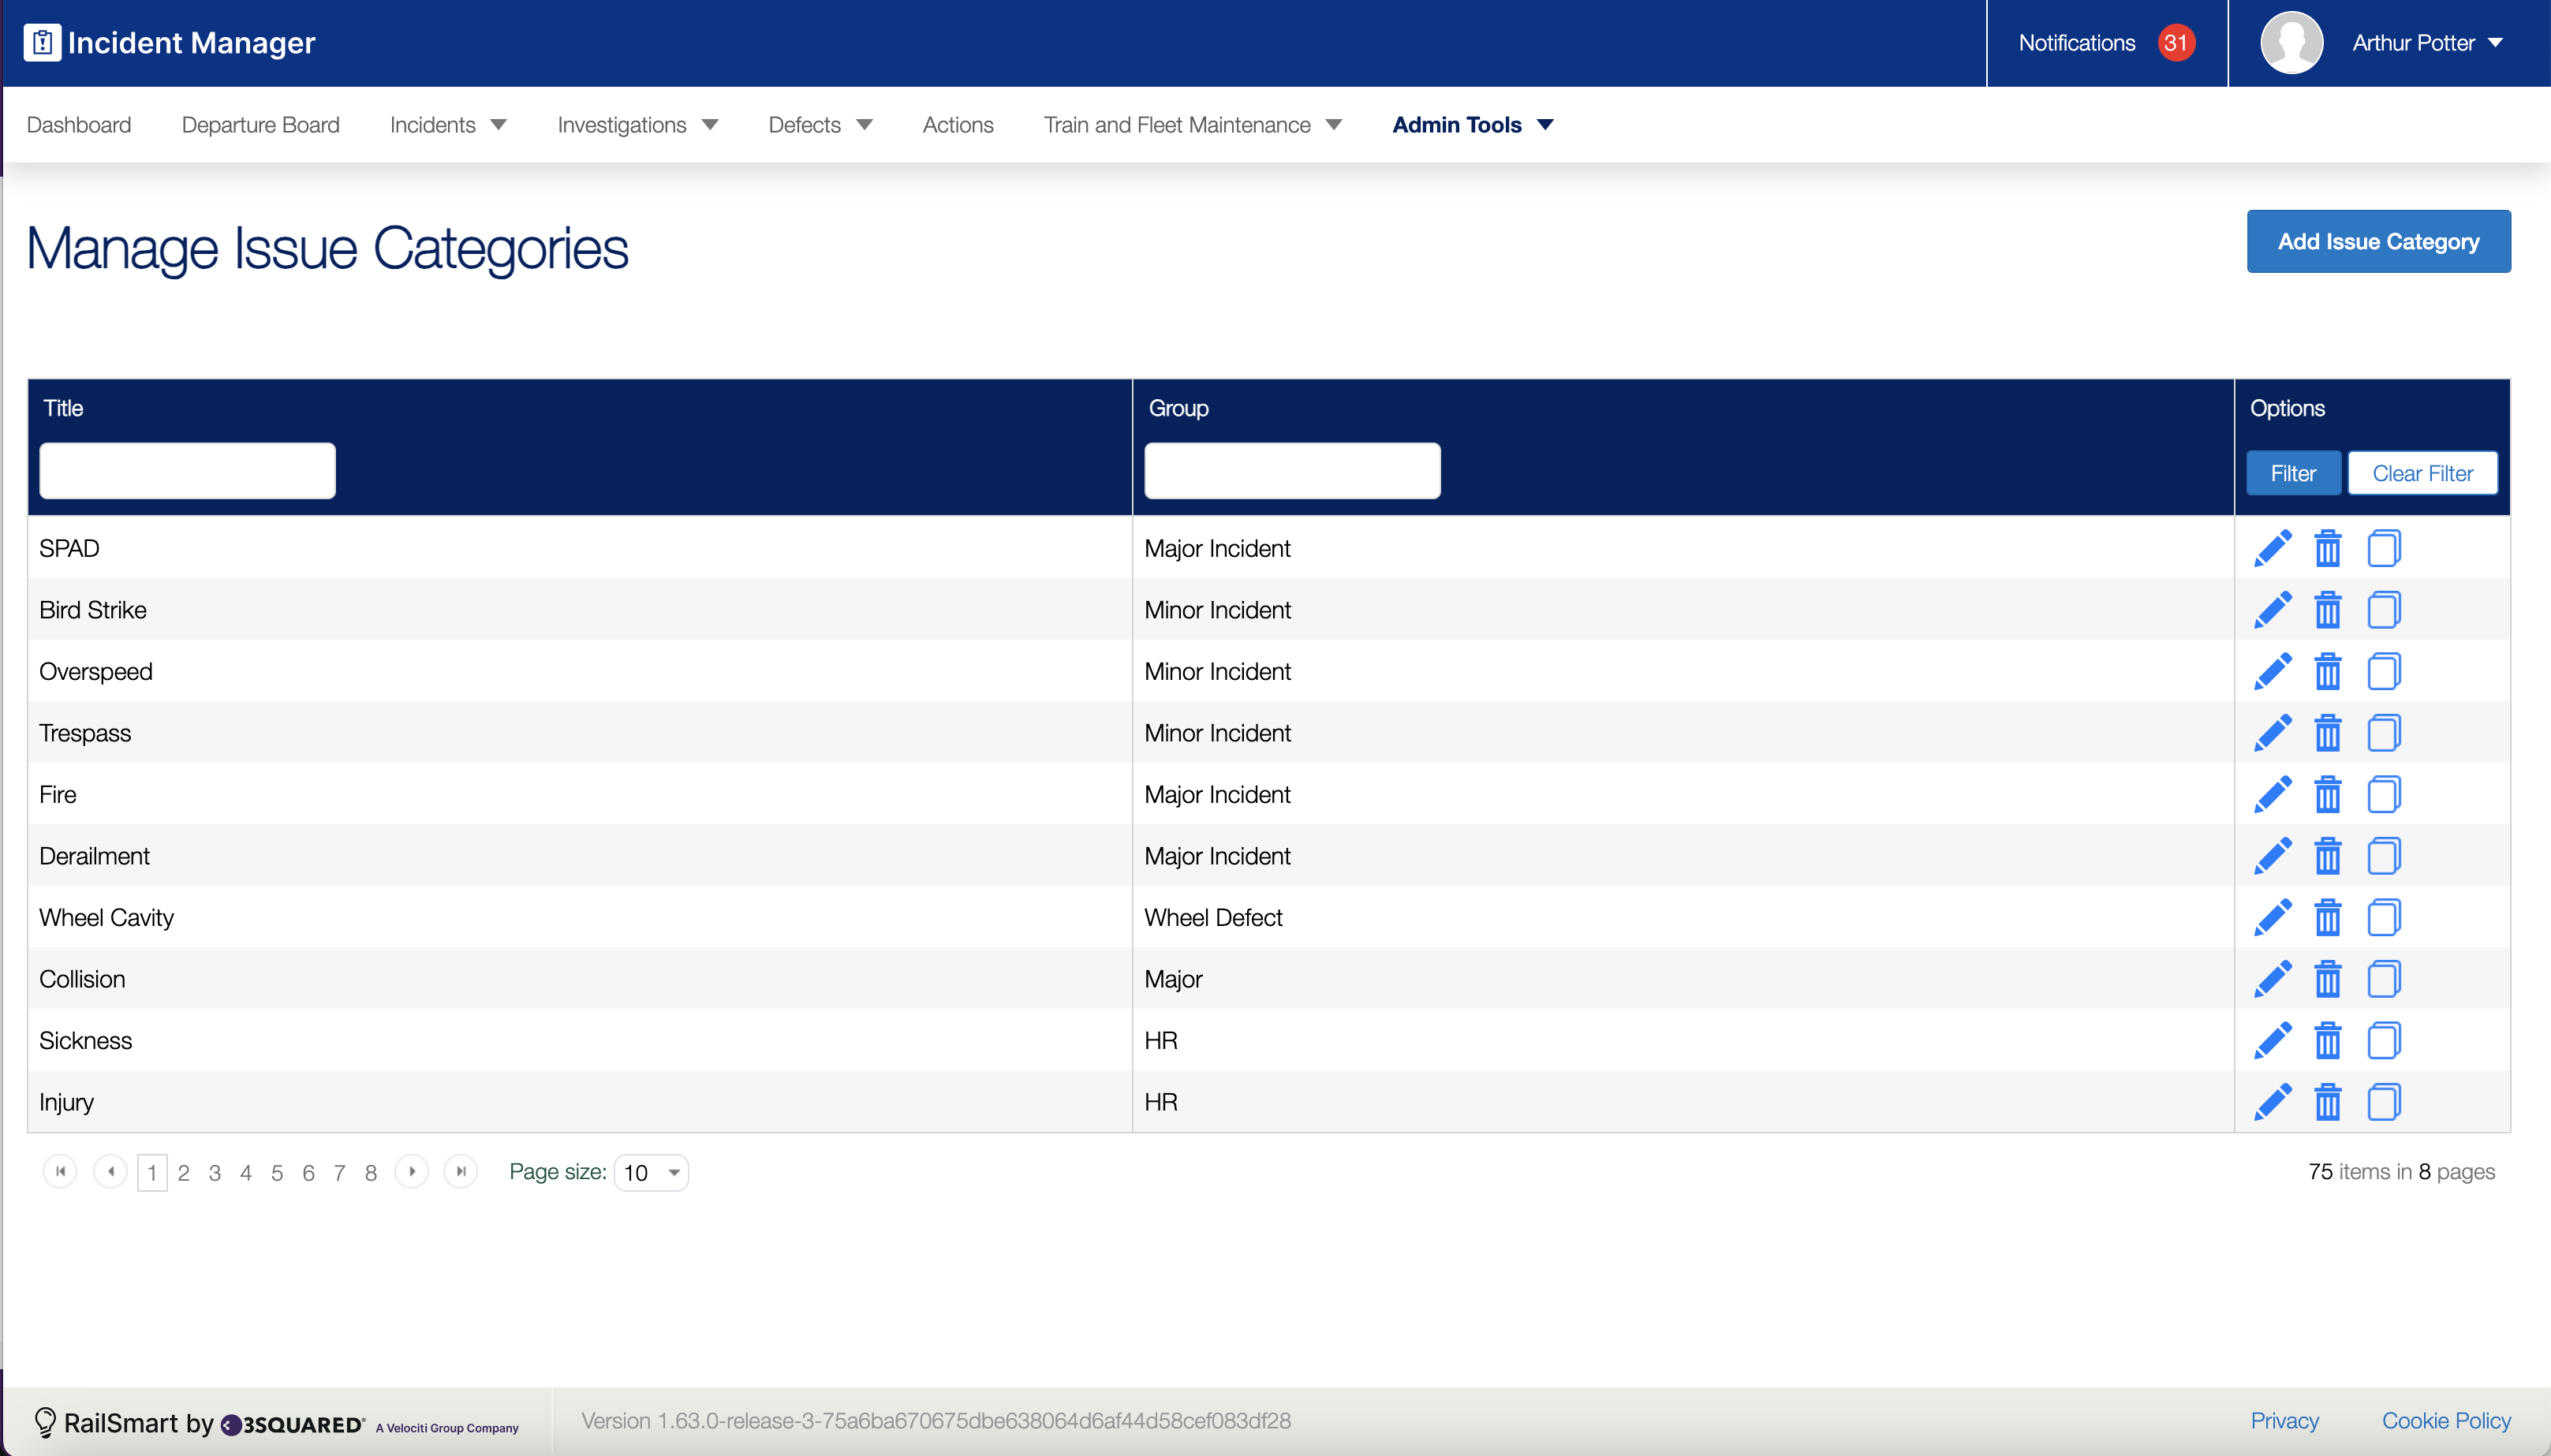Copy the Wheel Cavity category
The width and height of the screenshot is (2551, 1456).
(2383, 917)
